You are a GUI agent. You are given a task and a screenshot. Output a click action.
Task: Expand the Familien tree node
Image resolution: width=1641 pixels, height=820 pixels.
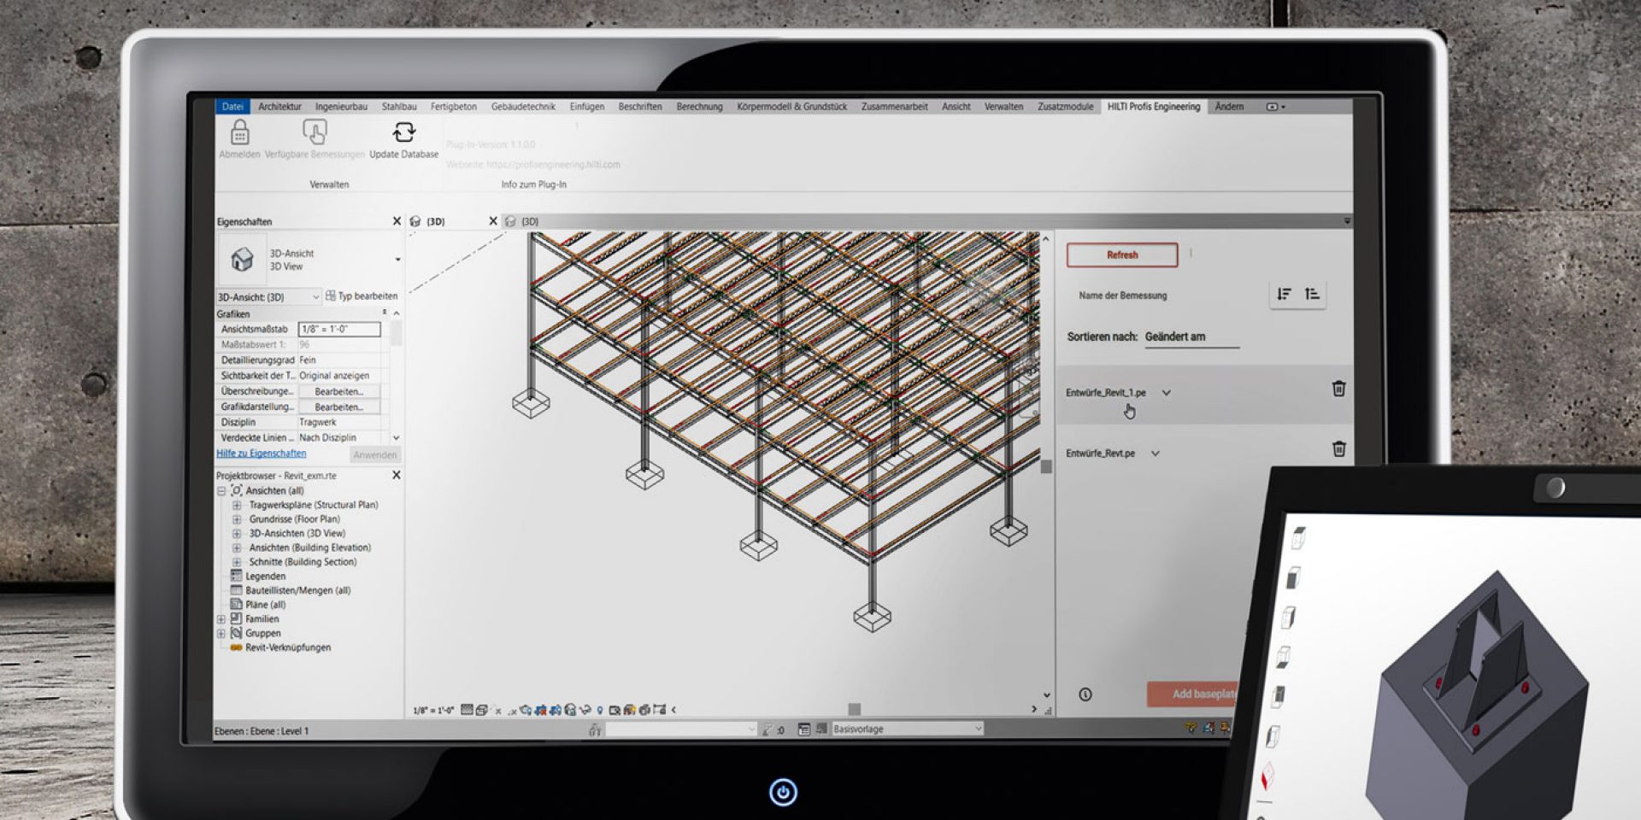click(221, 619)
